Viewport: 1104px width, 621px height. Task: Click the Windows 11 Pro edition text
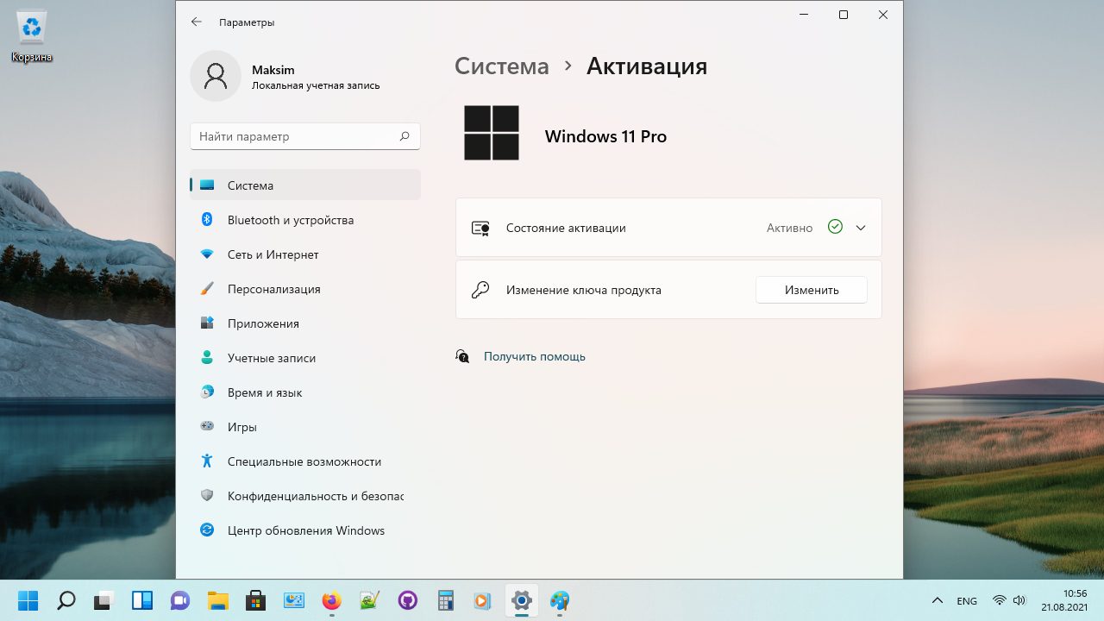pos(605,136)
